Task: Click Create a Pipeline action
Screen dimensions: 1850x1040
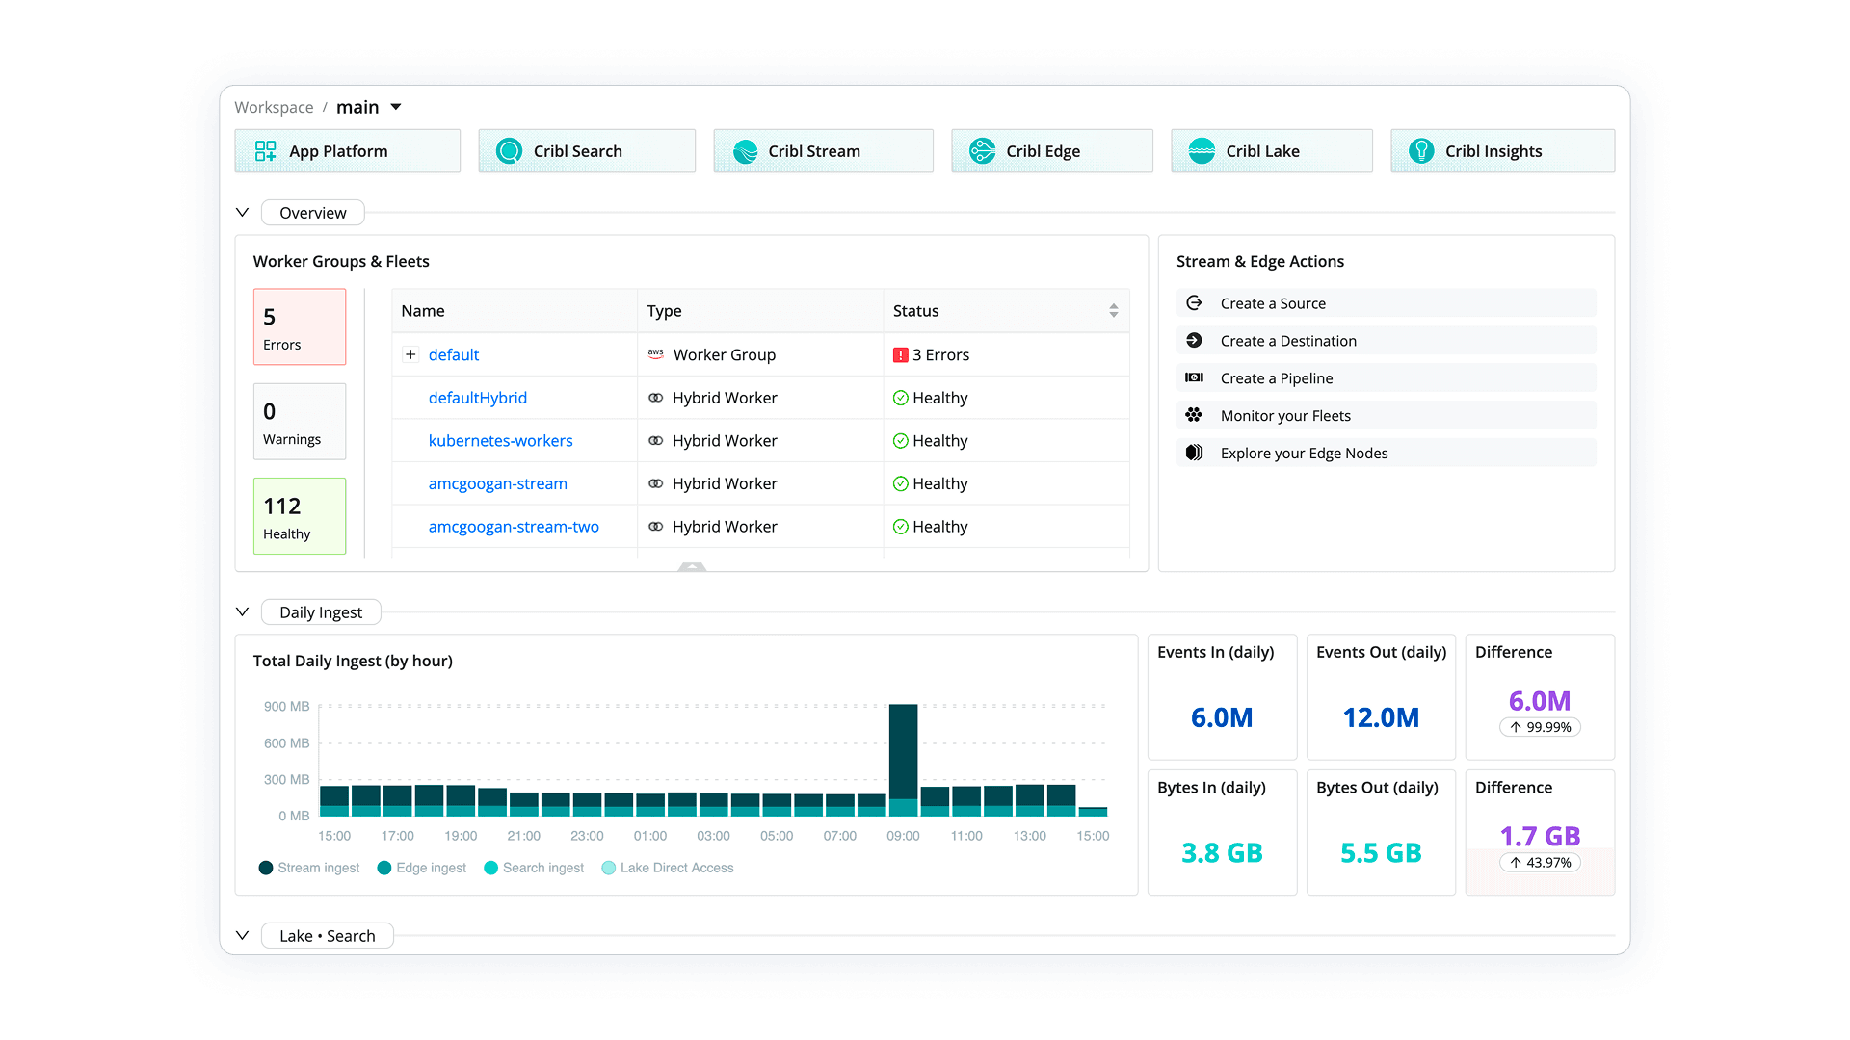Action: pyautogui.click(x=1387, y=378)
